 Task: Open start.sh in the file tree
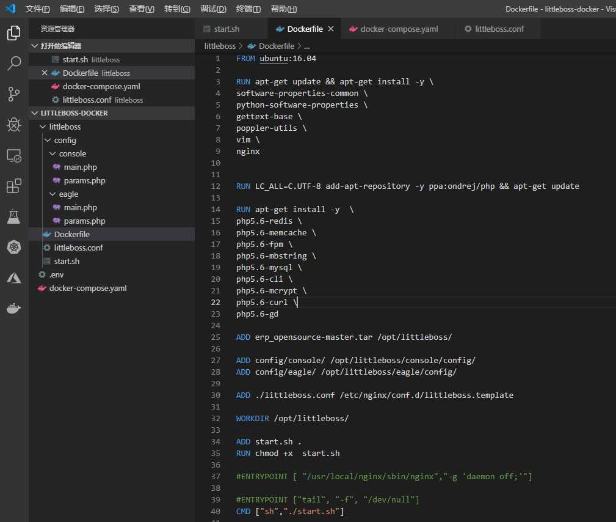[112, 261]
